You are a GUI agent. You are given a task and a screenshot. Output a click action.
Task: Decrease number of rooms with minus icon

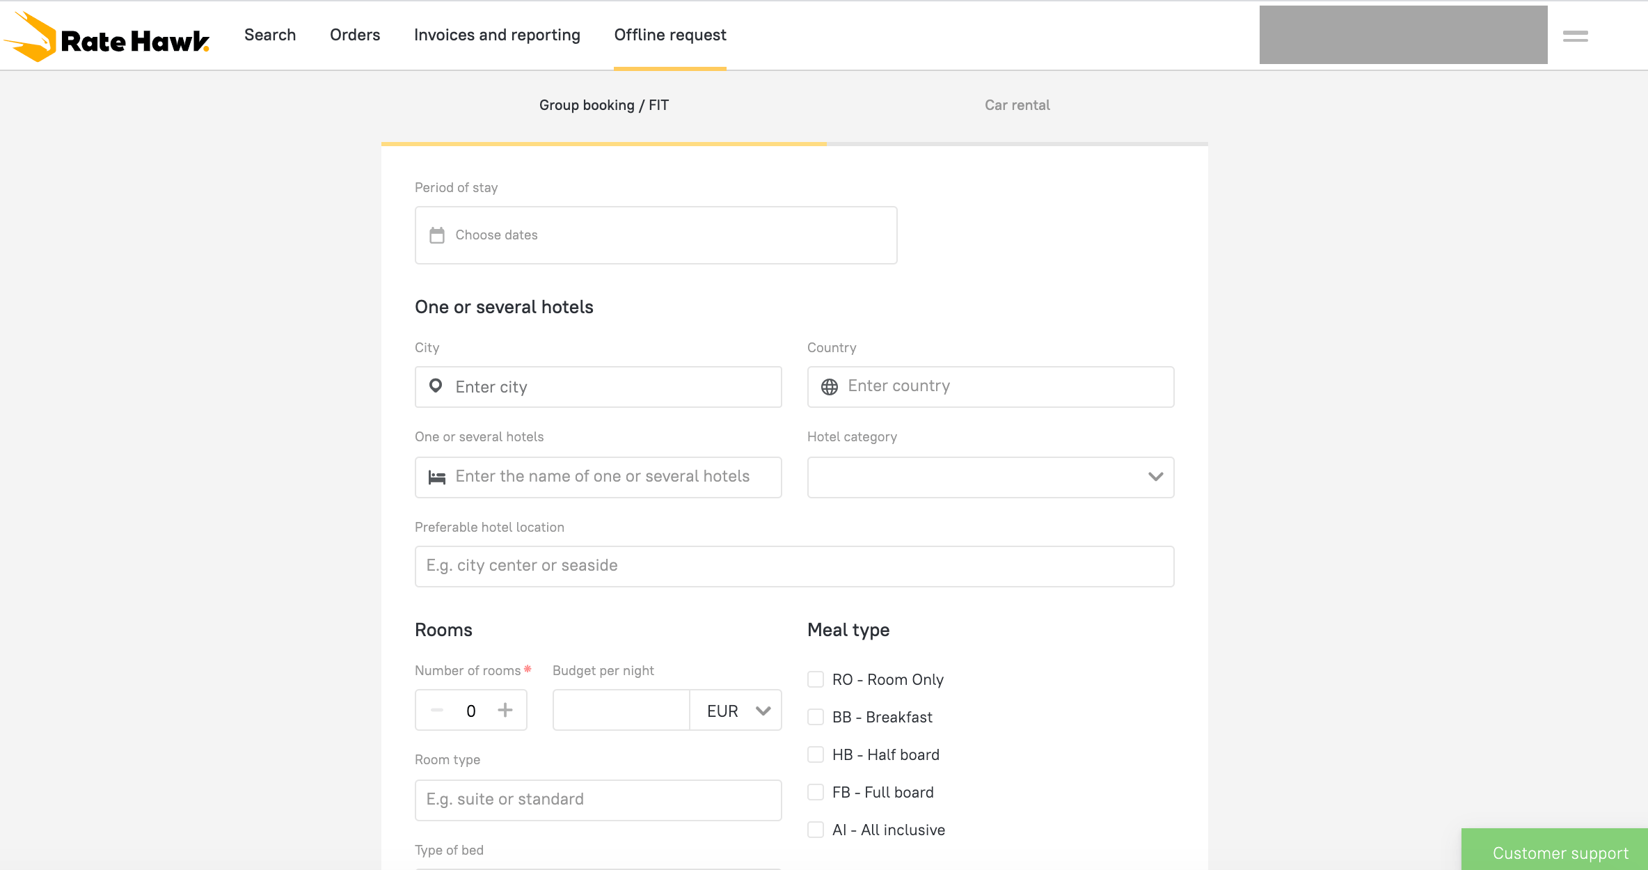[x=437, y=710]
